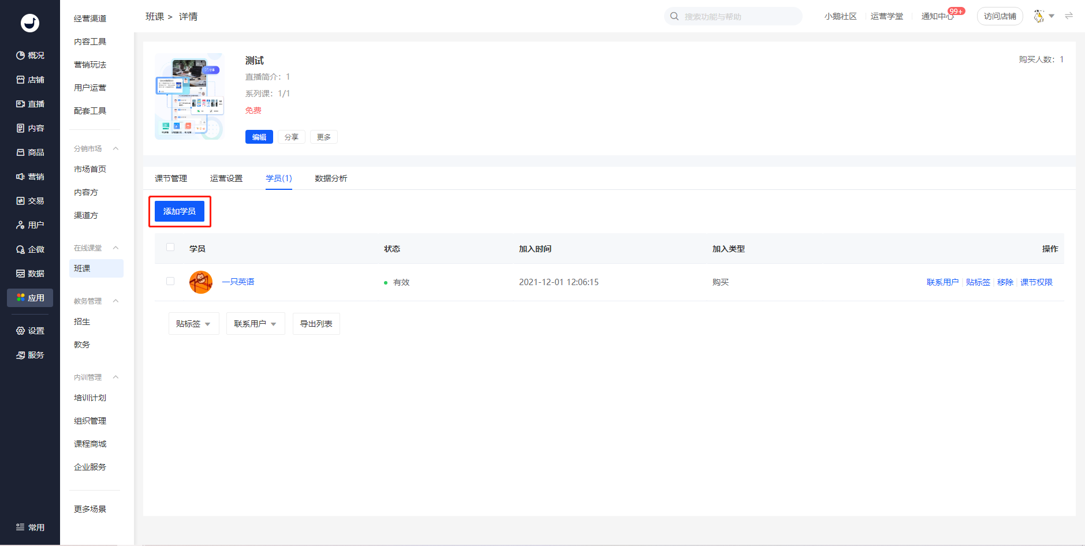Screen dimensions: 1085x546
Task: Open 用户 users section
Action: point(30,225)
